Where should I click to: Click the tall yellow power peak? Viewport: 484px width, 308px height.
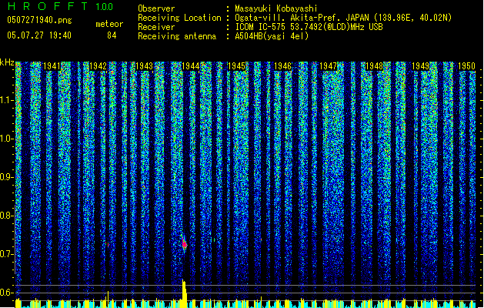[x=184, y=293]
